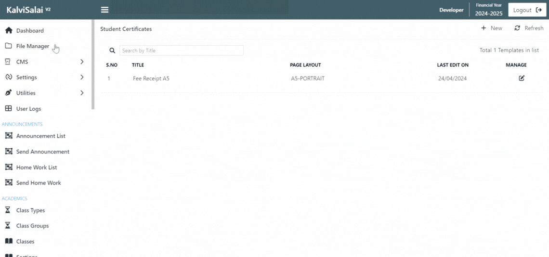This screenshot has width=549, height=257.
Task: Click the User Logs grid icon
Action: click(9, 109)
